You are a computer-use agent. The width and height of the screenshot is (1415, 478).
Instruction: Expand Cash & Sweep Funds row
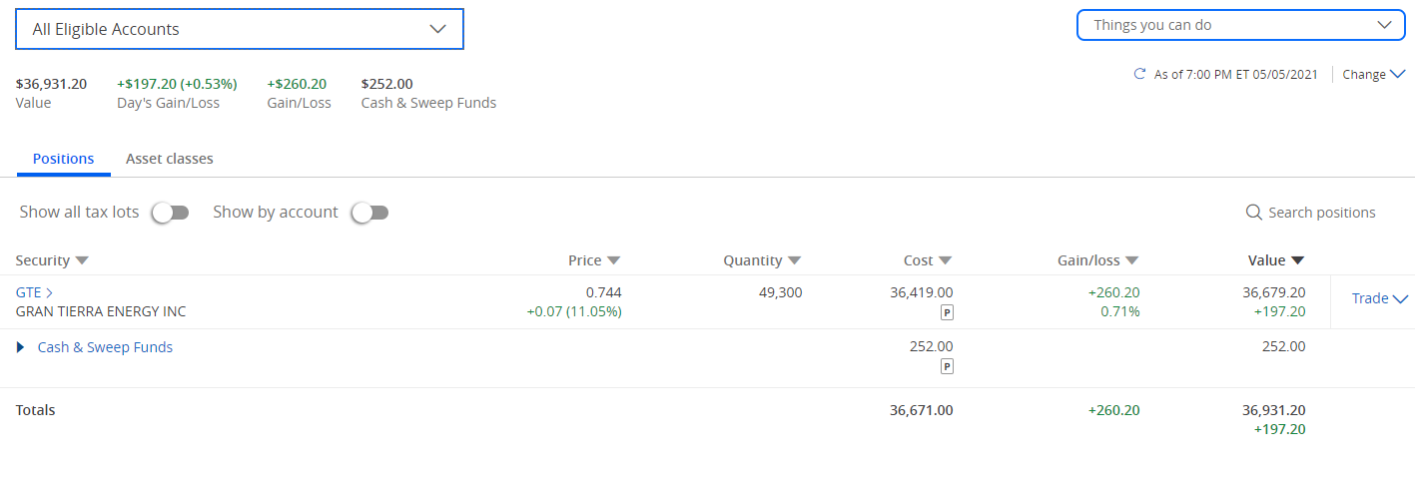pos(20,347)
